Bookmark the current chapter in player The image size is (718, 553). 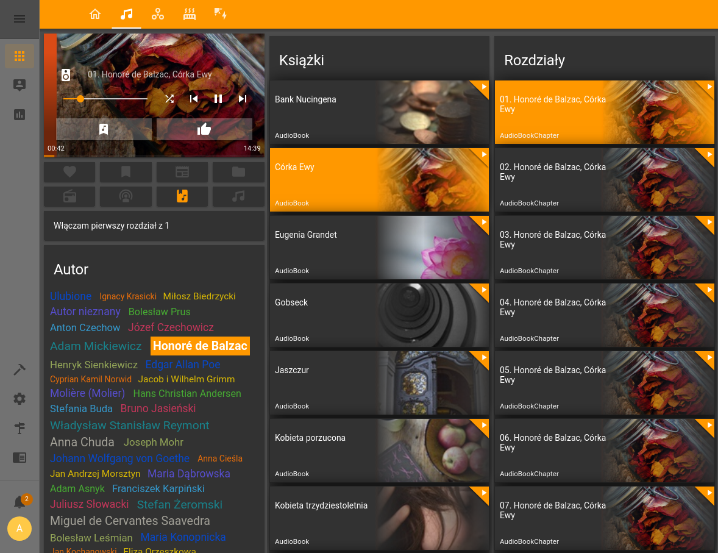pos(104,129)
